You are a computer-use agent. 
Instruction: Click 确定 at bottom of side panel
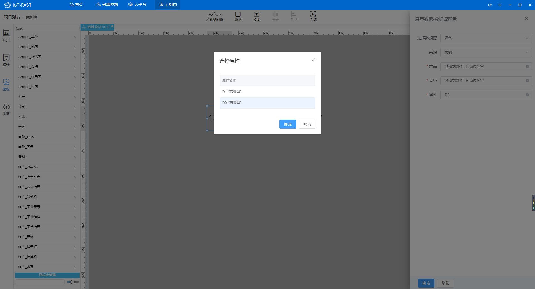pos(426,283)
